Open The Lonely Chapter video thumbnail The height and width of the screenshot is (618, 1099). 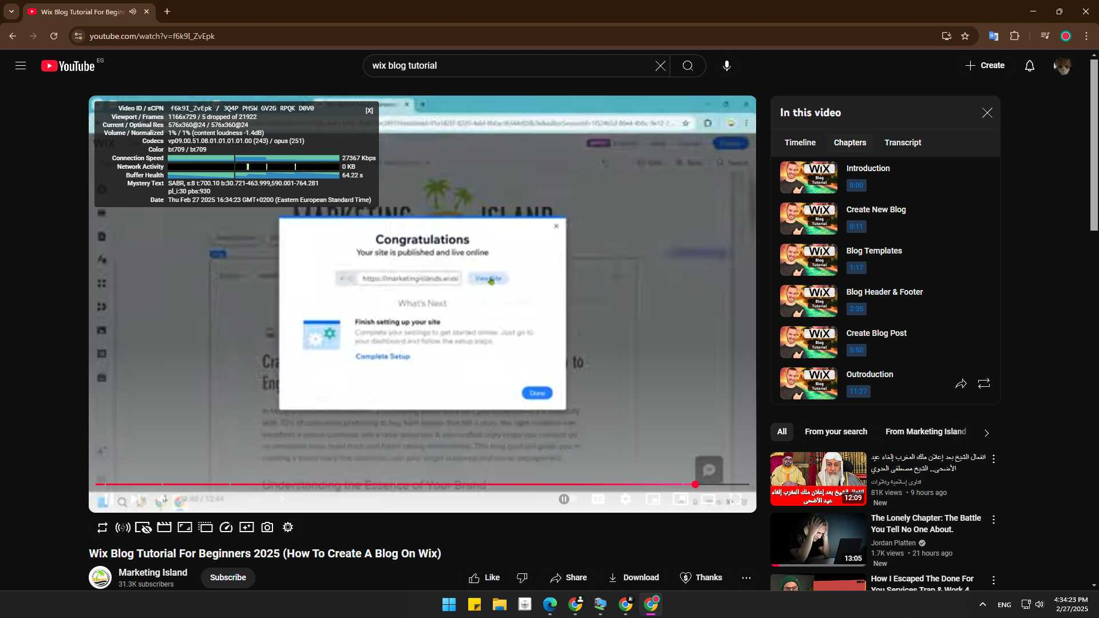coord(818,539)
